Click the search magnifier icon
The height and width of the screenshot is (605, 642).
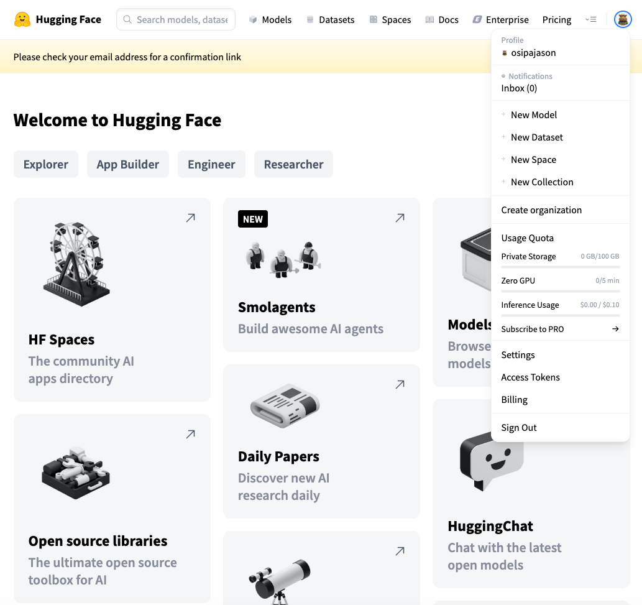(x=127, y=19)
